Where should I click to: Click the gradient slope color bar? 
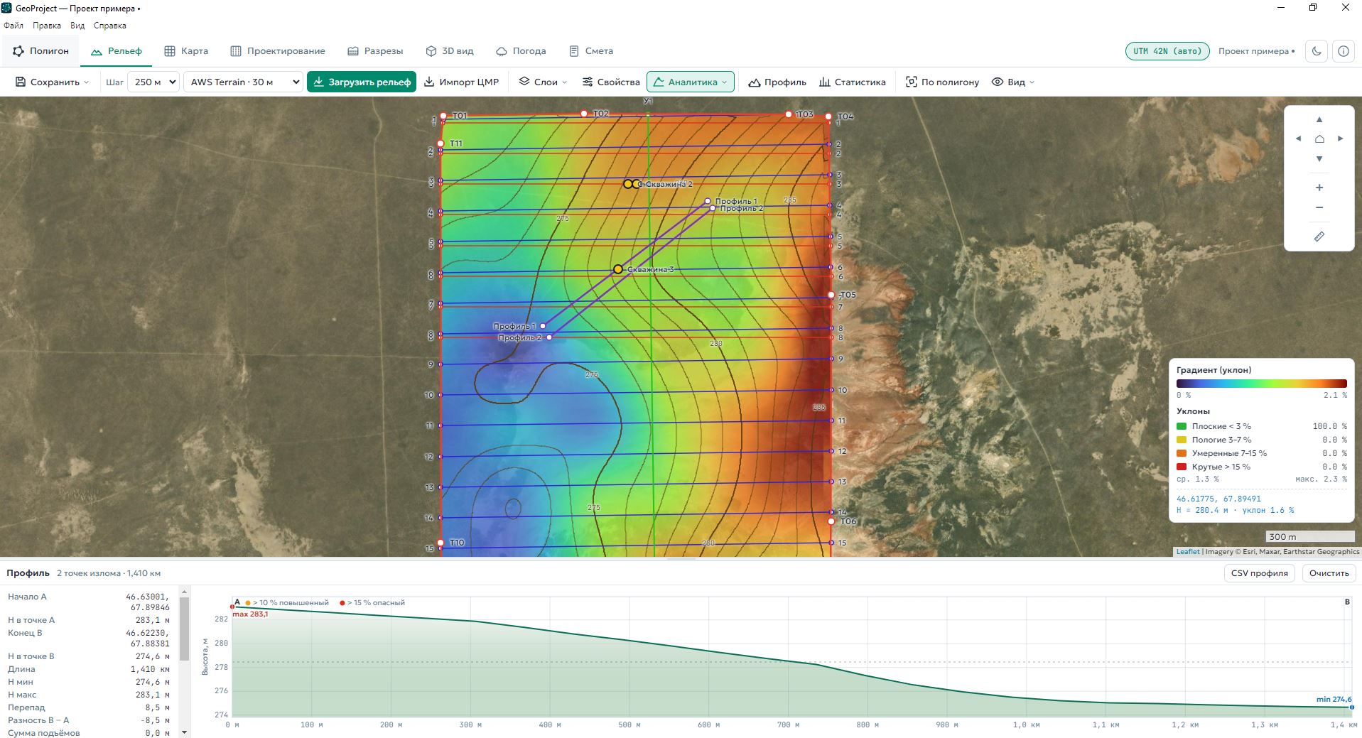[1262, 384]
